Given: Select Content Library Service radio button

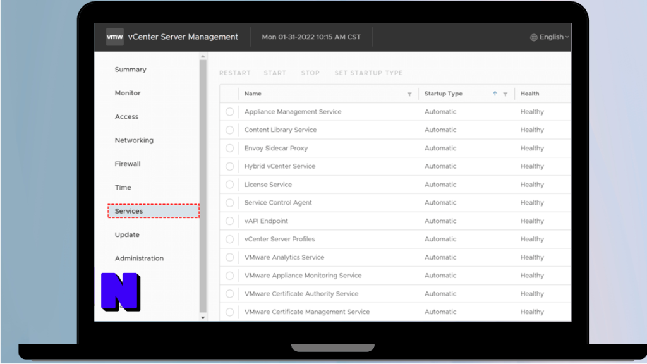Looking at the screenshot, I should 230,130.
